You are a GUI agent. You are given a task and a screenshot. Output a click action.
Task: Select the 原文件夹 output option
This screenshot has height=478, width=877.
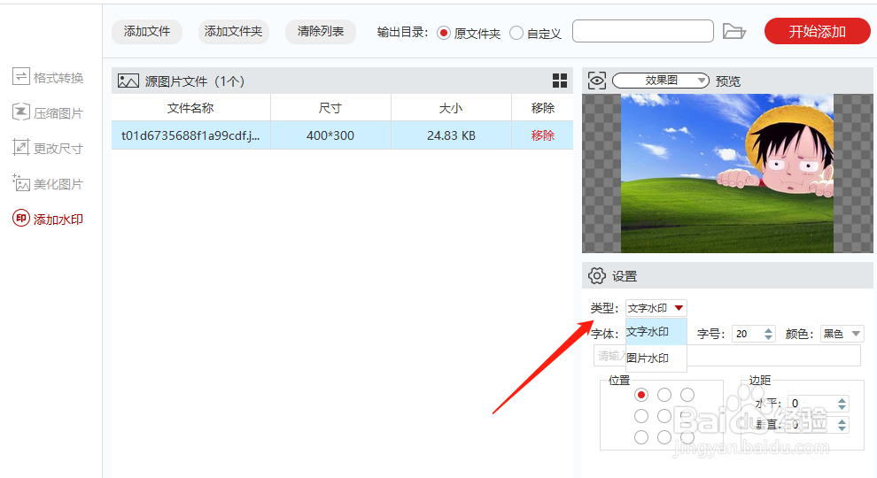(469, 34)
